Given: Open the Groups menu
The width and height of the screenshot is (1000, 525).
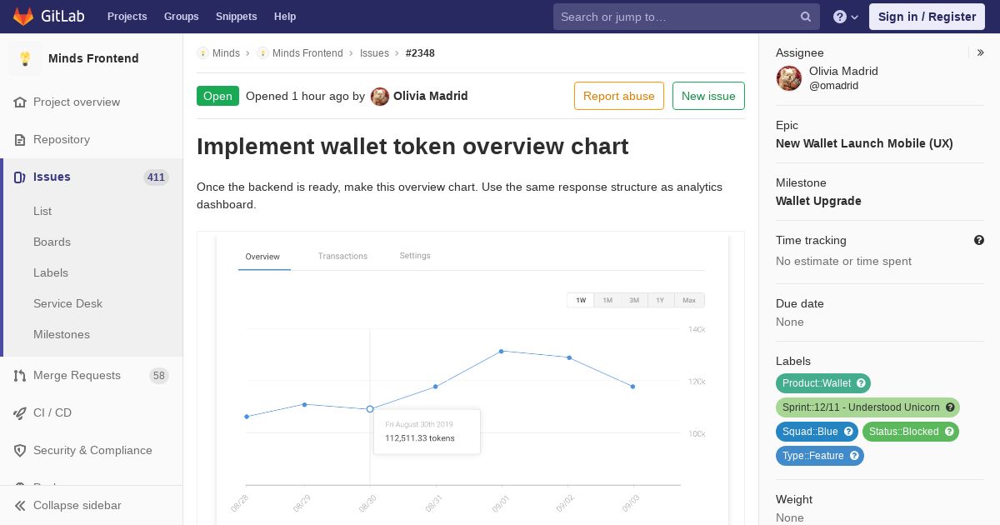Looking at the screenshot, I should [182, 17].
